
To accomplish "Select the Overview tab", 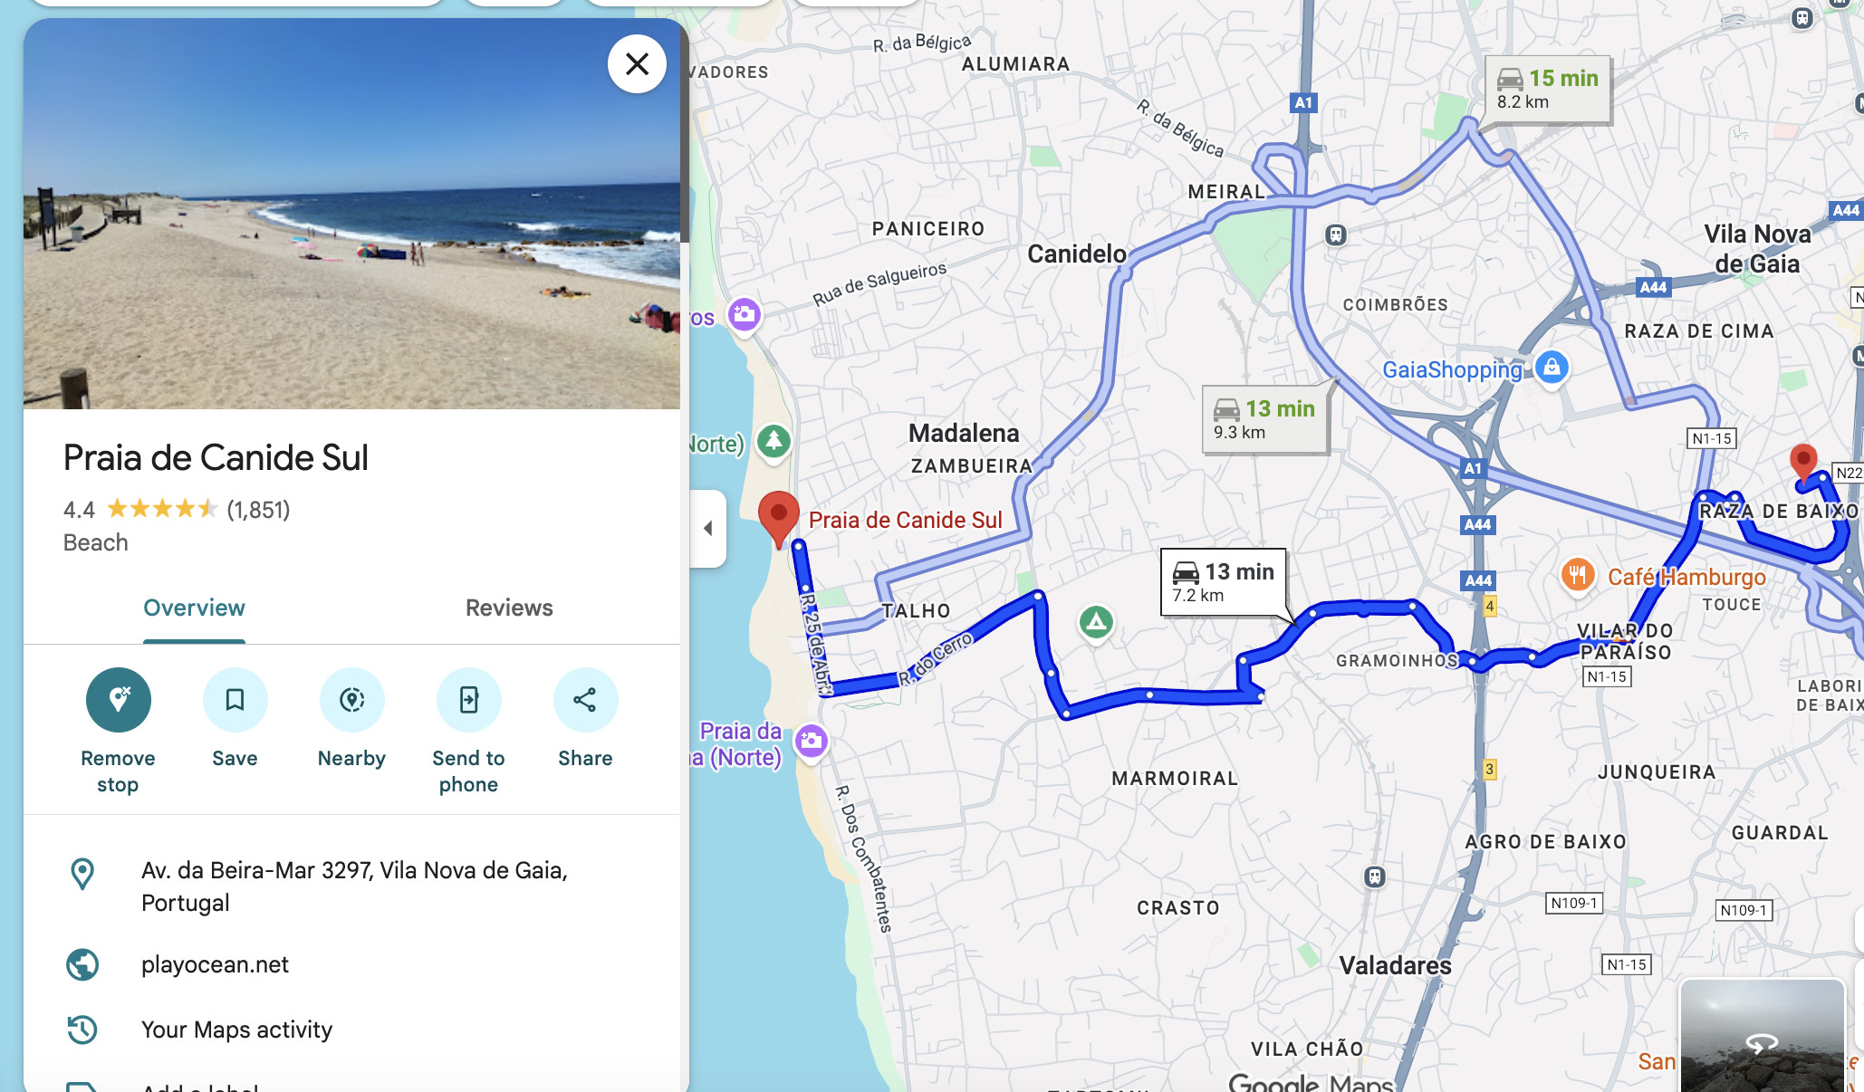I will (194, 608).
